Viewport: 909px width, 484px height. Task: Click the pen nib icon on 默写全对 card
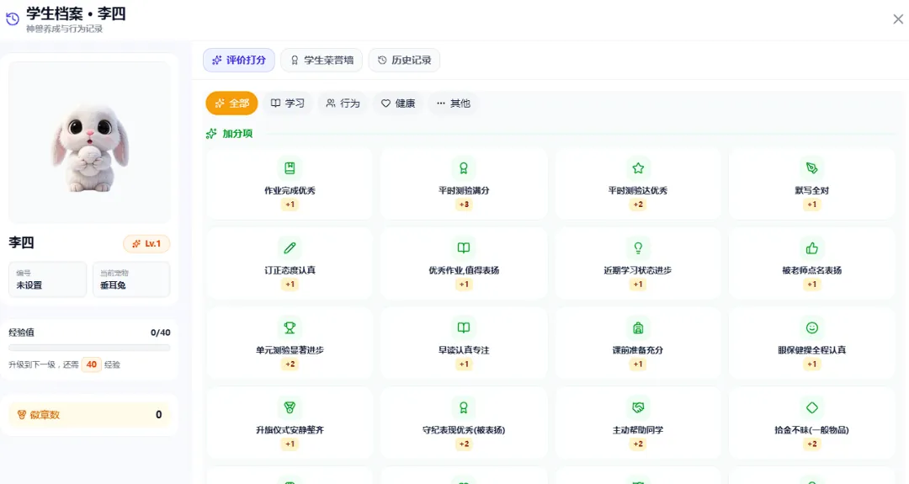(x=812, y=168)
